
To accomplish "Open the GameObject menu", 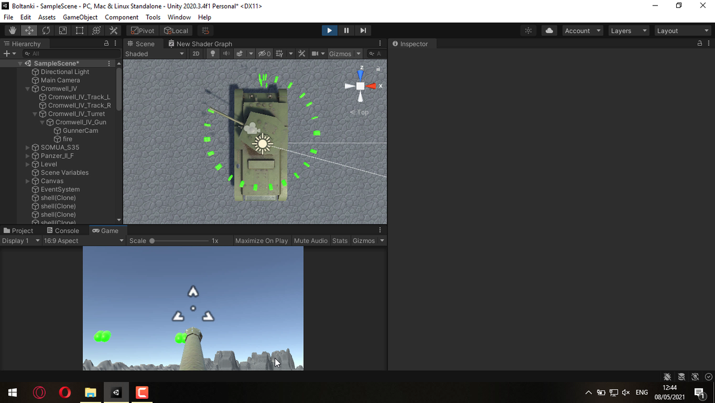I will [80, 17].
